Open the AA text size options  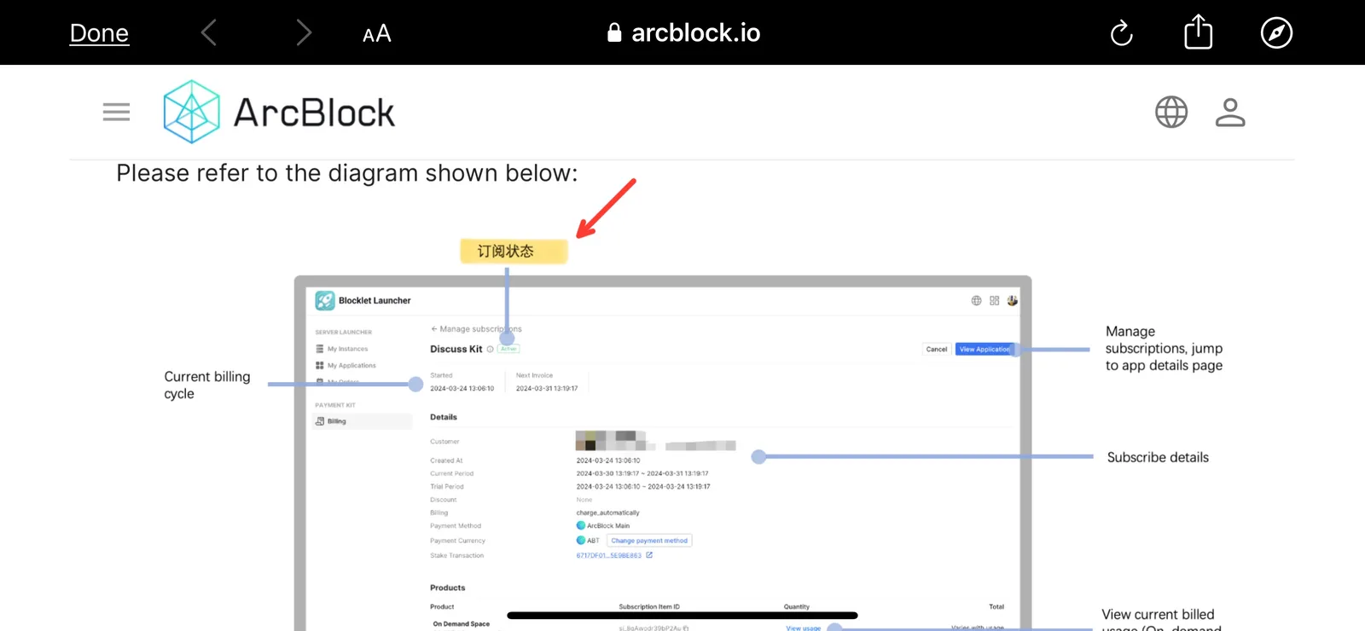[376, 33]
